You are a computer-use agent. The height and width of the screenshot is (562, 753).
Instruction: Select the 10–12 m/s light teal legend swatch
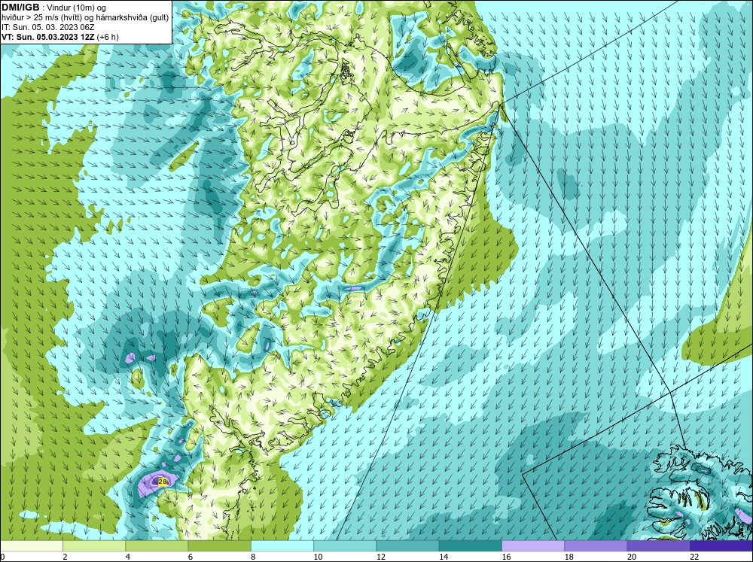[345, 545]
